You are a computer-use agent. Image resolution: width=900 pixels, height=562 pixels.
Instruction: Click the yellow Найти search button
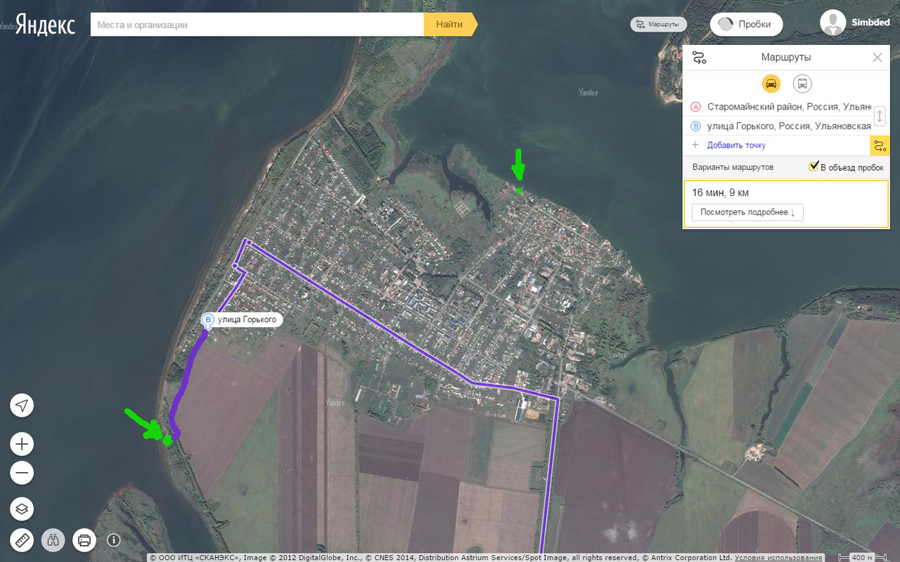[x=450, y=25]
